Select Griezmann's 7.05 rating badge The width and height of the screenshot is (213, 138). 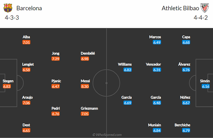point(85,114)
